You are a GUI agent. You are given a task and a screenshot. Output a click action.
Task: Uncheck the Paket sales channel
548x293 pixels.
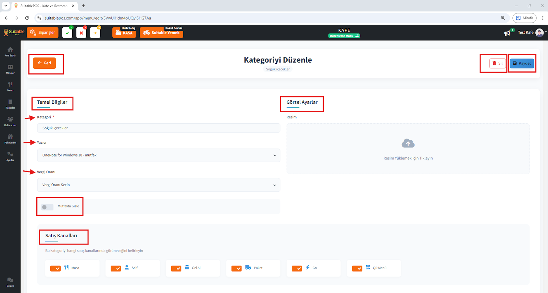pos(236,269)
